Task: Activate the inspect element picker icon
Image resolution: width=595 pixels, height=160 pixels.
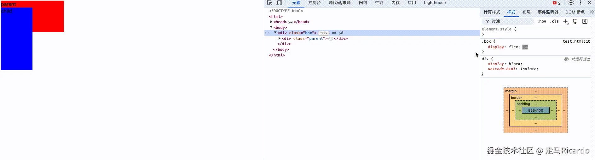Action: tap(270, 3)
